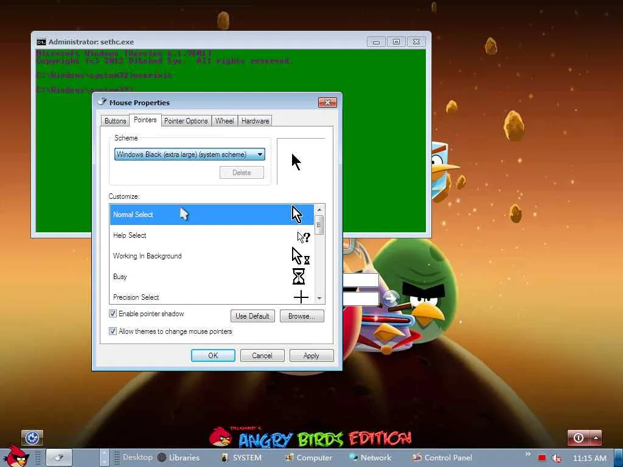This screenshot has width=623, height=467.
Task: Open the Scheme dropdown list
Action: tap(190, 154)
